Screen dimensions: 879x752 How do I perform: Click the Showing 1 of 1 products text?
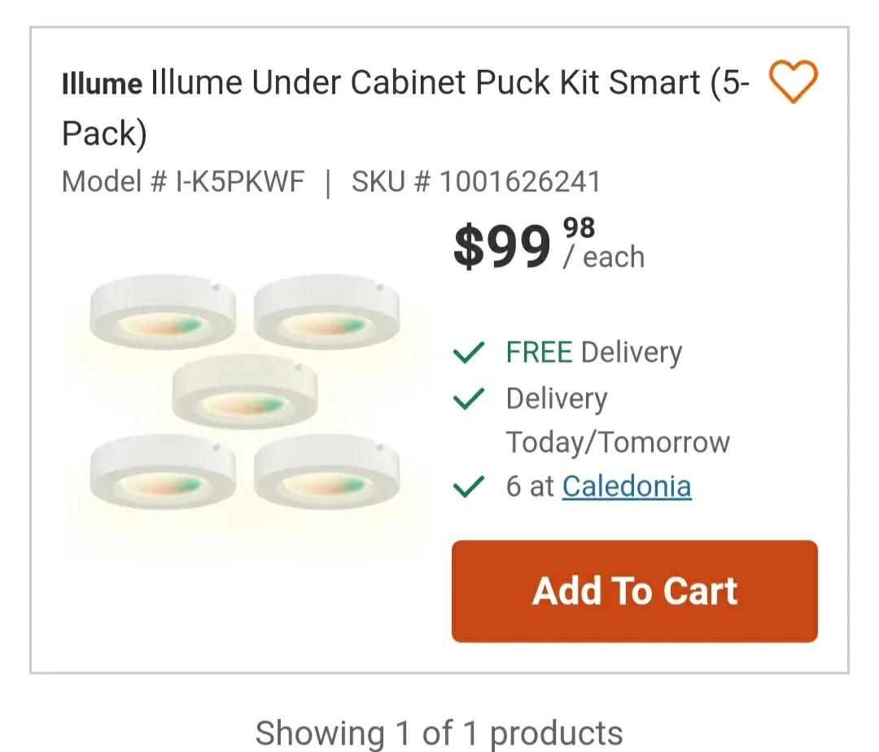(x=439, y=733)
